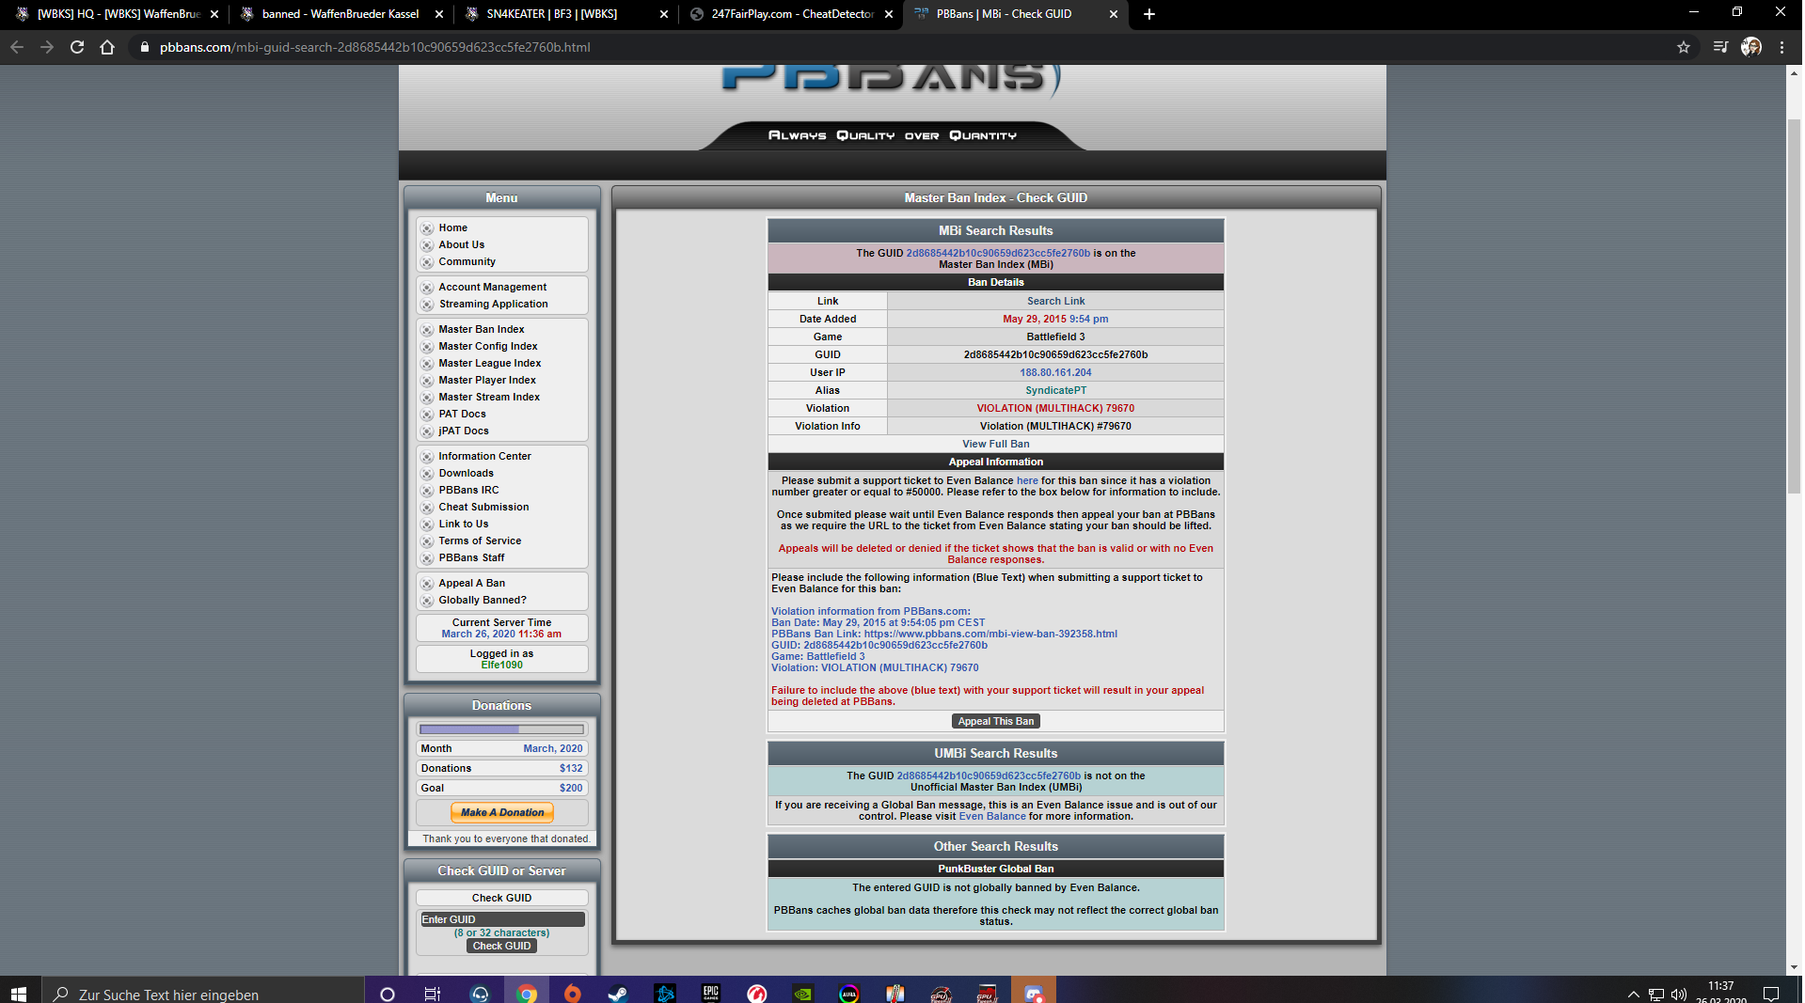The height and width of the screenshot is (1003, 1805).
Task: Click the Appeal This Ban button
Action: point(995,721)
